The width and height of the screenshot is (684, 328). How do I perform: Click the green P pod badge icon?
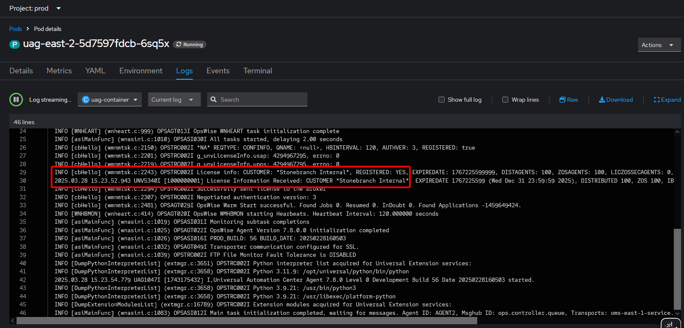click(x=15, y=44)
